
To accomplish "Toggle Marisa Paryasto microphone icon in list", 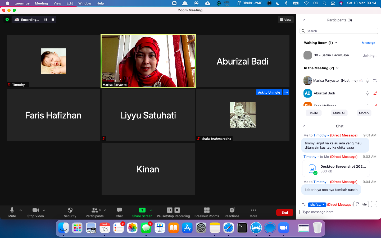I will point(368,81).
